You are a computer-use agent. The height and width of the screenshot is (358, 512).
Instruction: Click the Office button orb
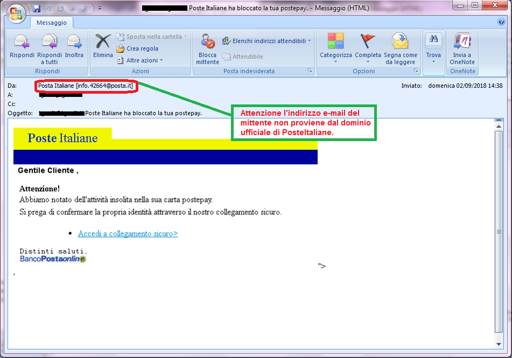coord(16,13)
